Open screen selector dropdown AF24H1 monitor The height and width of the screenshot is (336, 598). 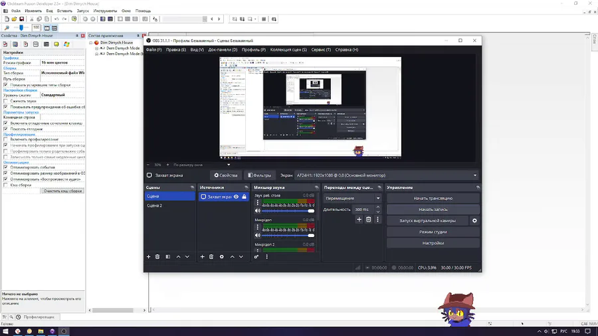[387, 175]
